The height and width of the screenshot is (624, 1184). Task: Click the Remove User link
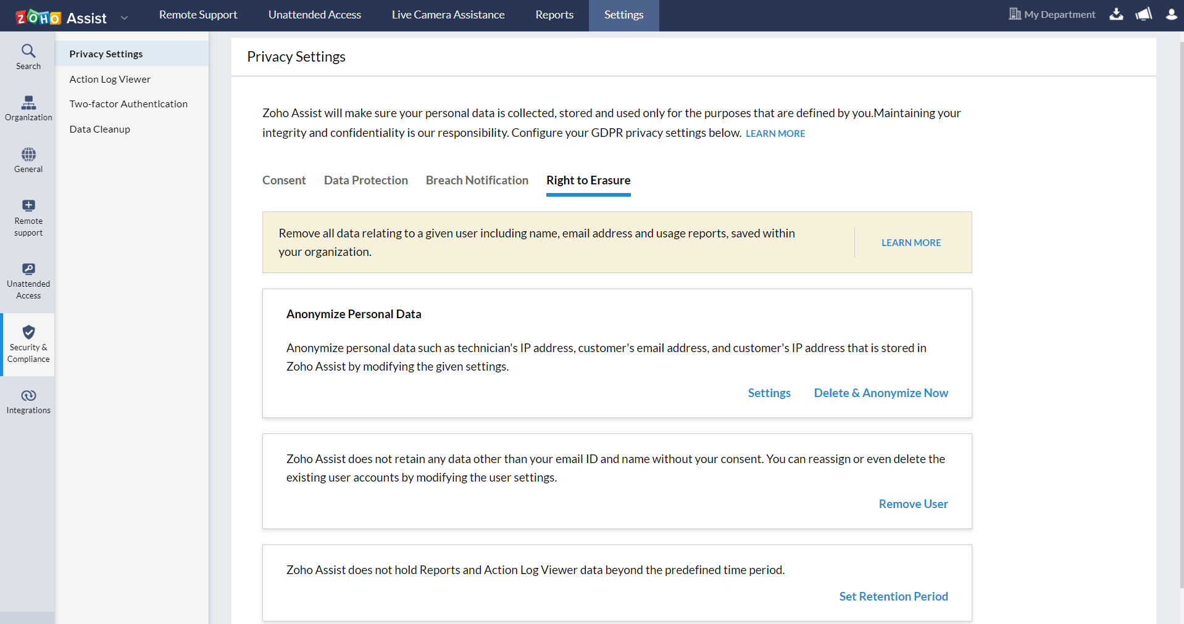[x=913, y=504]
